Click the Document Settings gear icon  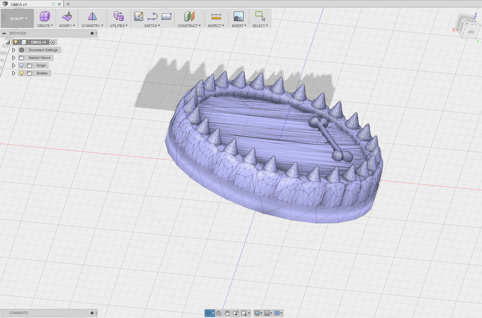tap(22, 50)
